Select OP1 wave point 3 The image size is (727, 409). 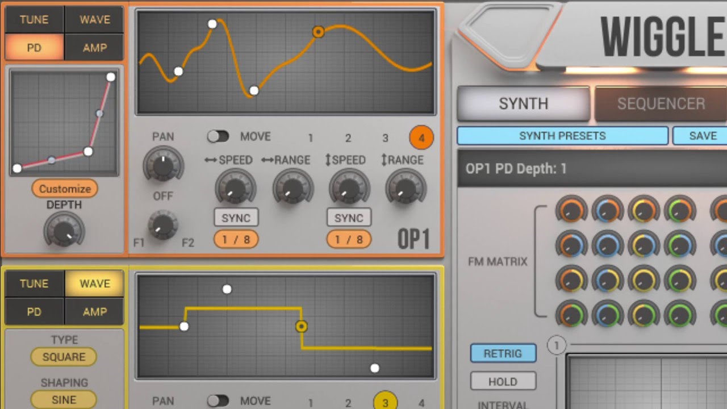[385, 137]
